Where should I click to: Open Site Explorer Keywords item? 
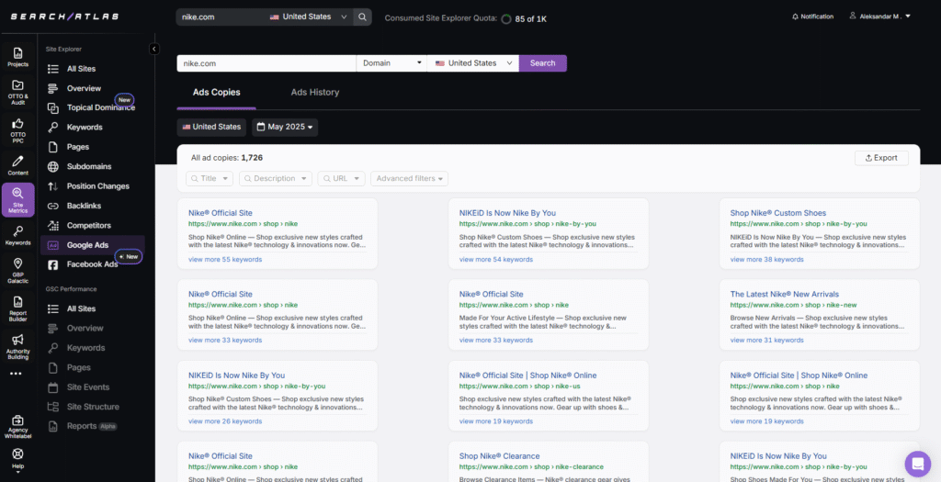[x=85, y=127]
